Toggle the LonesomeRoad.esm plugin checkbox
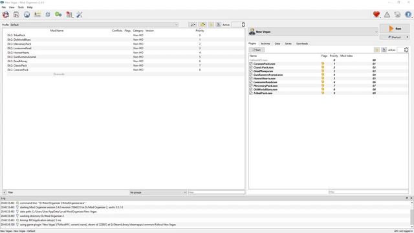This screenshot has width=414, height=233. click(x=251, y=82)
